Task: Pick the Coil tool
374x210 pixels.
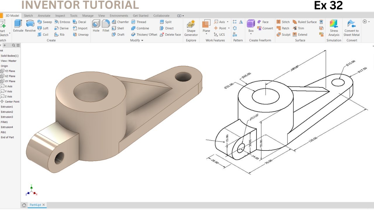Action: (x=43, y=34)
